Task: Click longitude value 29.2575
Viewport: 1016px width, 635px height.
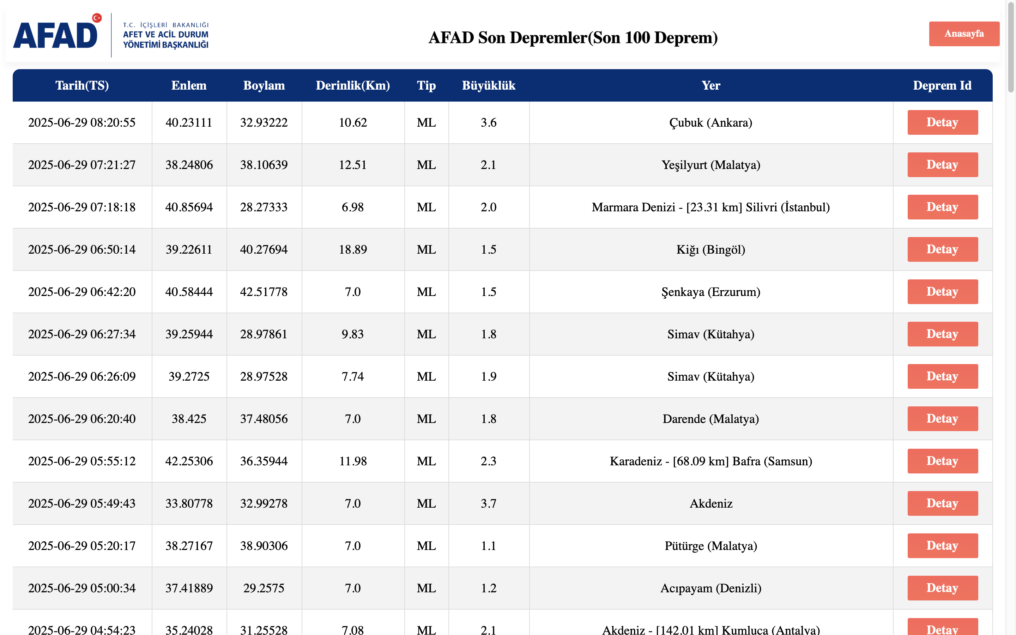Action: (x=264, y=588)
